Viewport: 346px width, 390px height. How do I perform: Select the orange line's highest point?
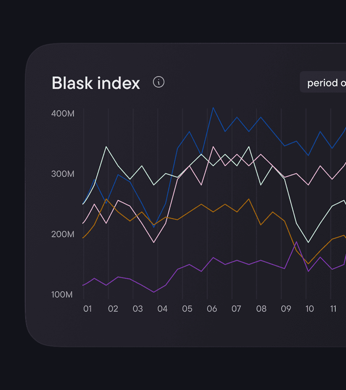[249, 198]
